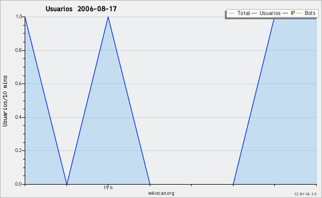Click the peak data point above 19 h
The image size is (322, 198).
point(108,17)
